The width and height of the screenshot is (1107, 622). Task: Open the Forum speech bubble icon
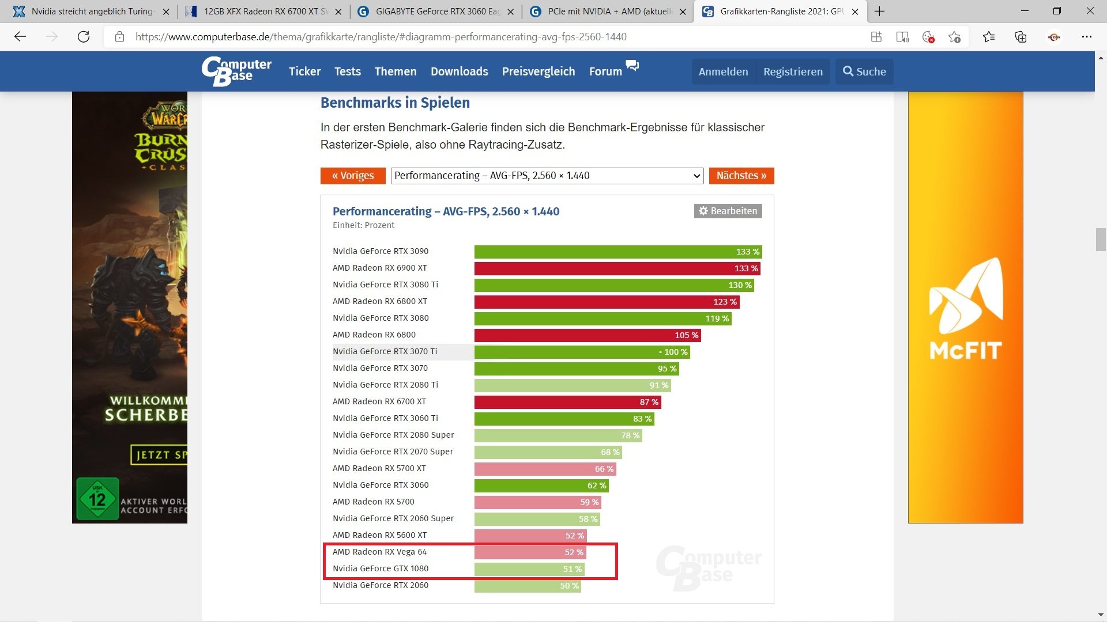click(x=632, y=65)
